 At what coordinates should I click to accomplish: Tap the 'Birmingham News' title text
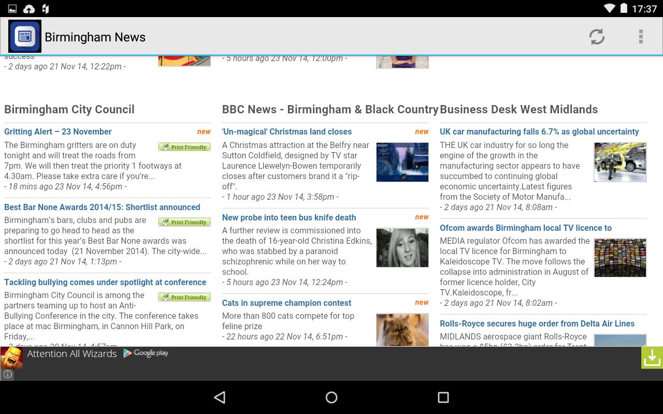[95, 37]
